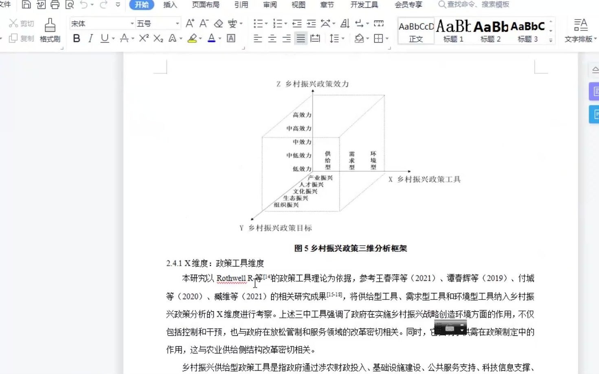Toggle bulleted list
This screenshot has height=374, width=599.
[258, 24]
